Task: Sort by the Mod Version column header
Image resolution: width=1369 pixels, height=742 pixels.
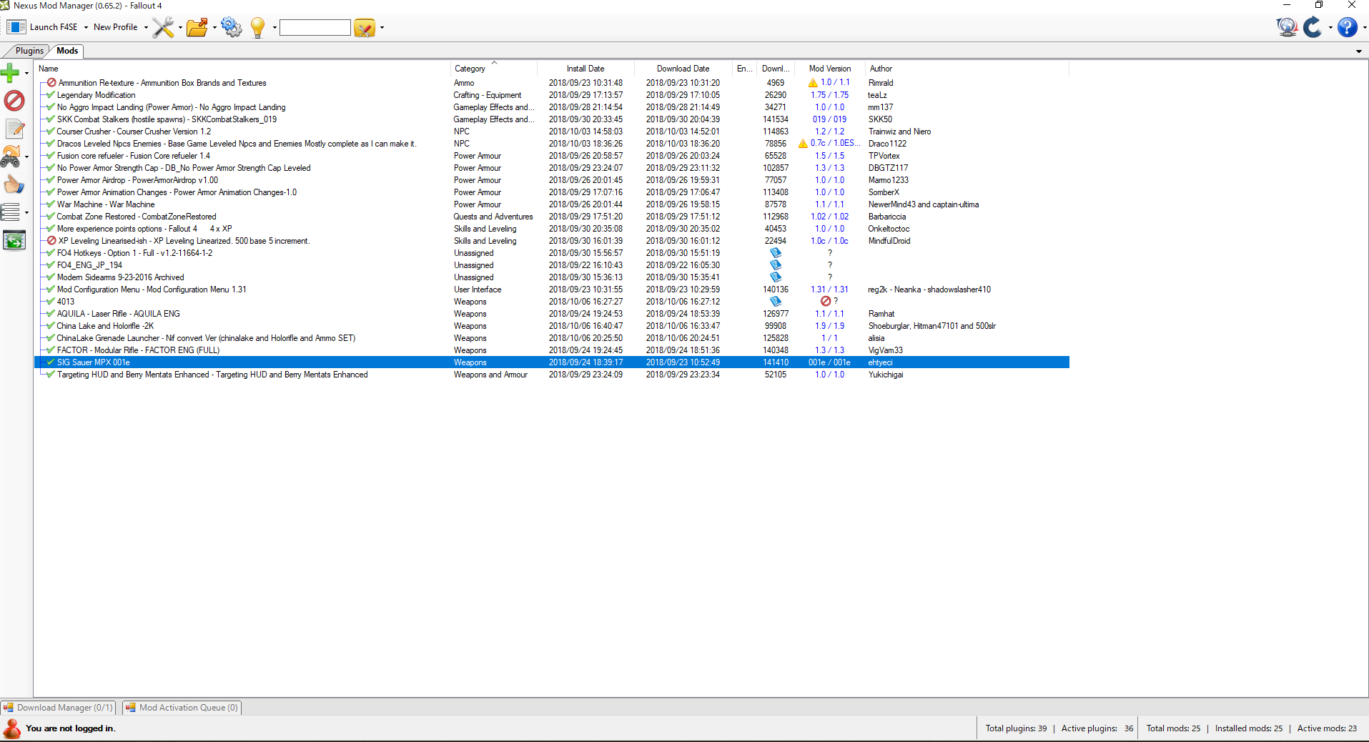Action: (830, 69)
